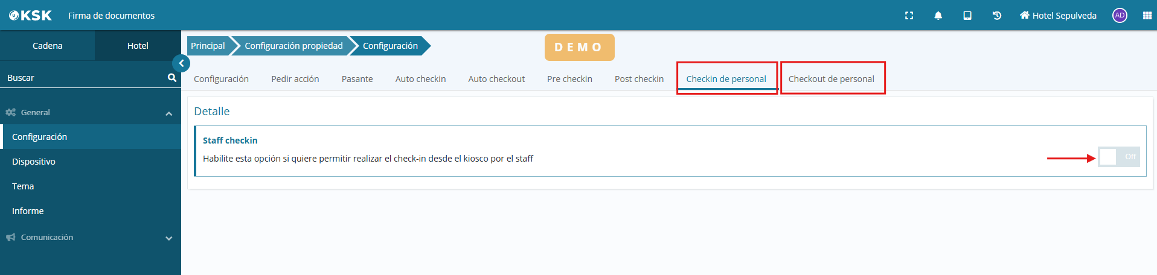Image resolution: width=1157 pixels, height=275 pixels.
Task: Click the AD user avatar
Action: [x=1120, y=16]
